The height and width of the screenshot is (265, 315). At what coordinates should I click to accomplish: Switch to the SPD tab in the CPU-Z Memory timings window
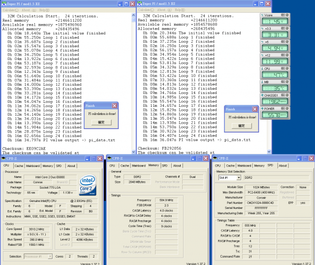point(164,166)
